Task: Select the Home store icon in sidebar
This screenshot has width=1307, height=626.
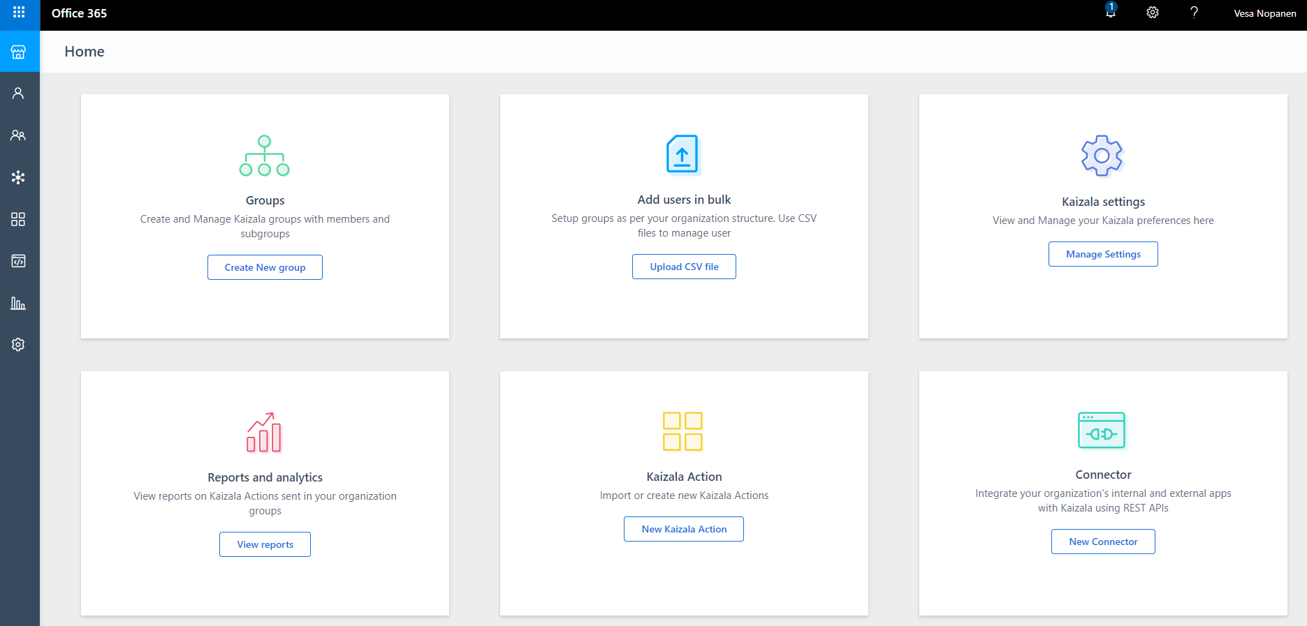Action: tap(19, 52)
